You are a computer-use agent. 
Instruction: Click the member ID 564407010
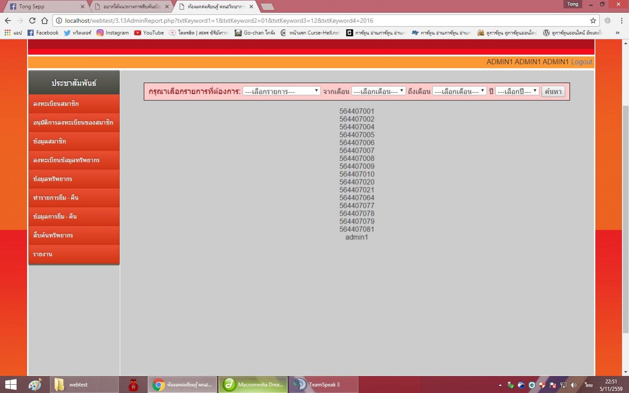point(357,174)
